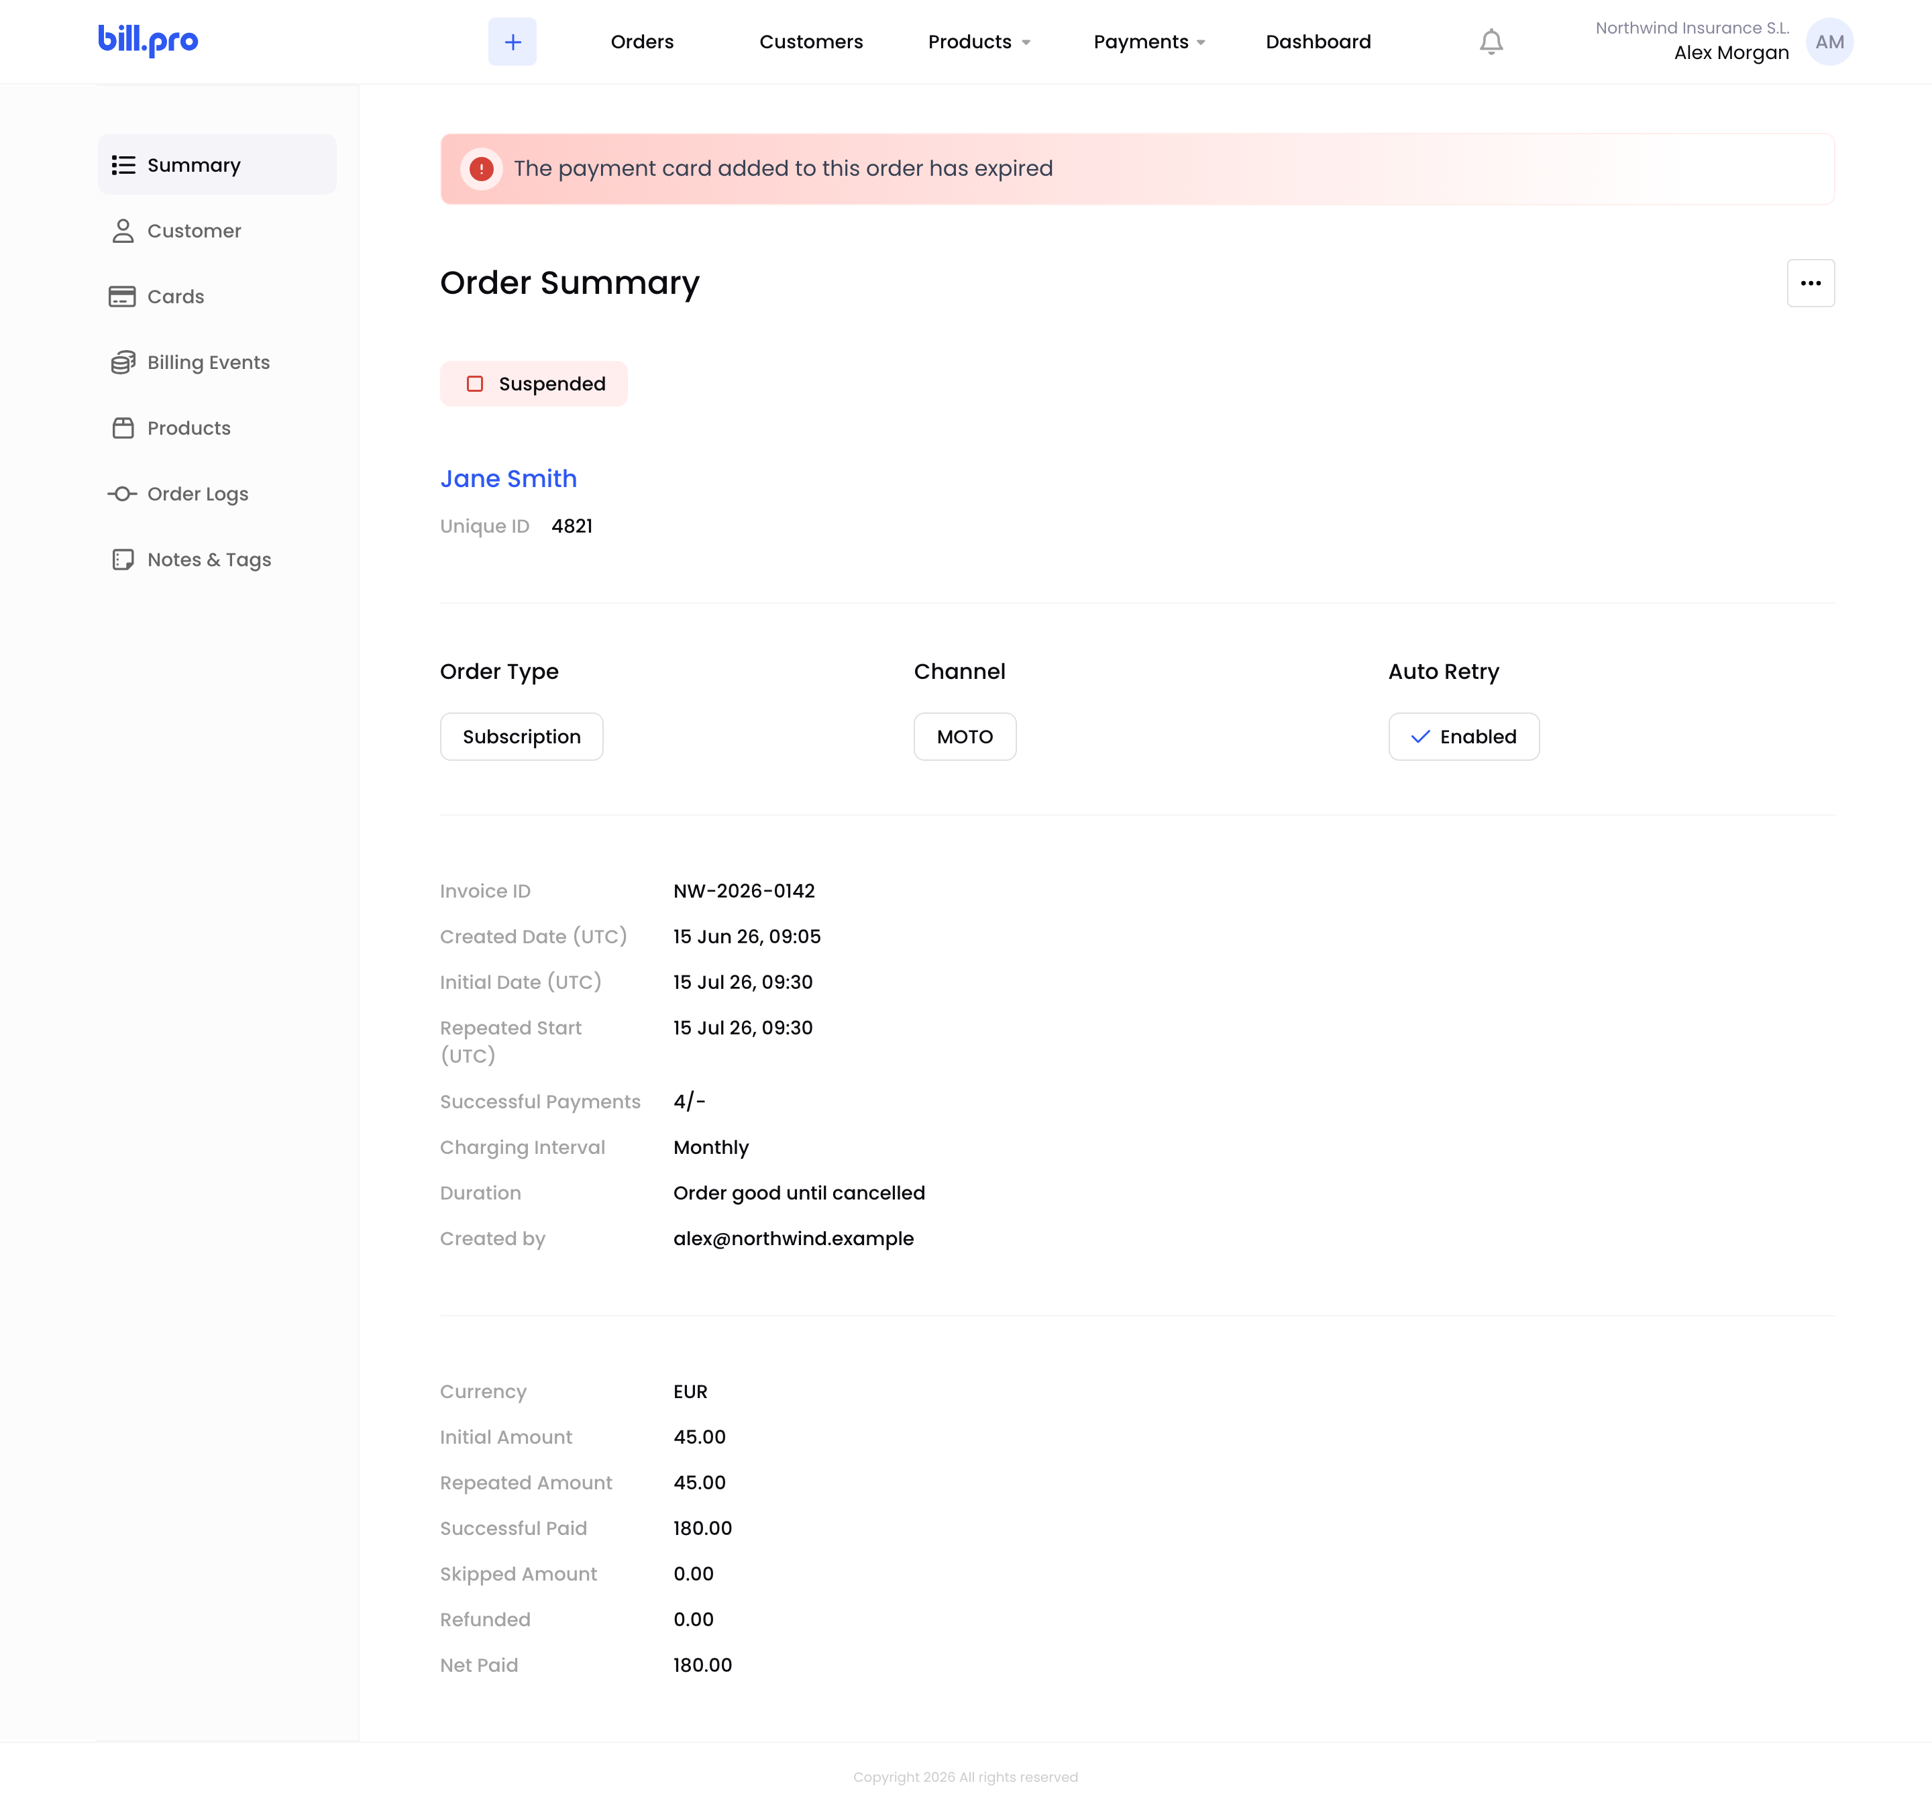Click the Cards credit card icon
The width and height of the screenshot is (1932, 1806).
pyautogui.click(x=123, y=297)
